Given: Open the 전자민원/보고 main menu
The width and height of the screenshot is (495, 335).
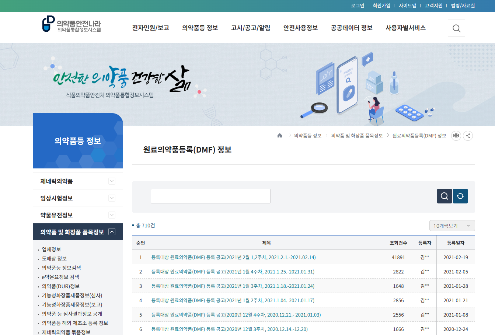Looking at the screenshot, I should 150,28.
